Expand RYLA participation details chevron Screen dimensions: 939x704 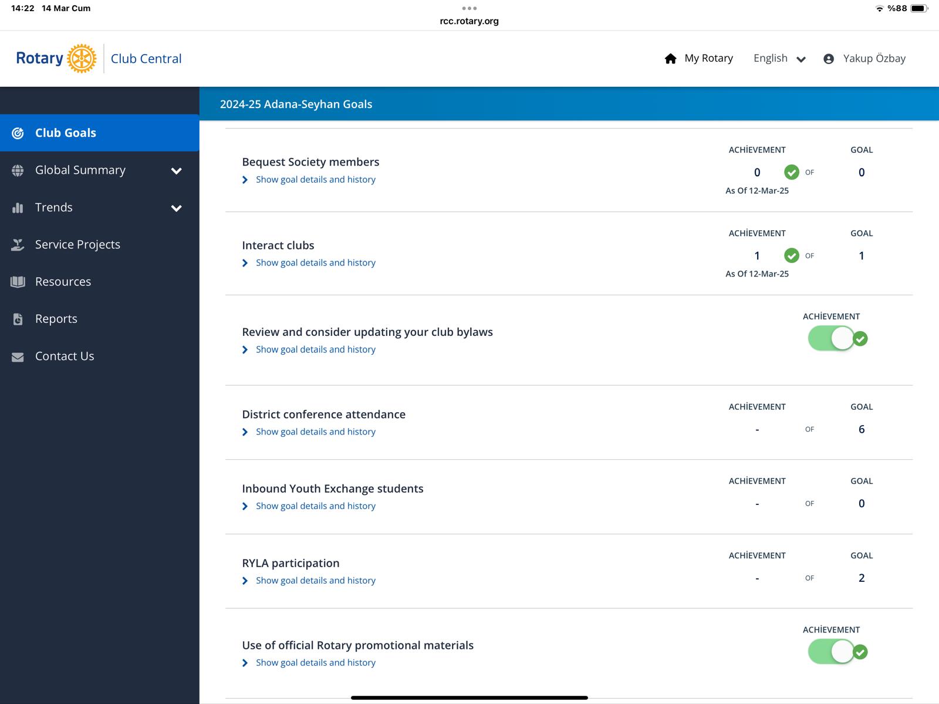pyautogui.click(x=245, y=581)
